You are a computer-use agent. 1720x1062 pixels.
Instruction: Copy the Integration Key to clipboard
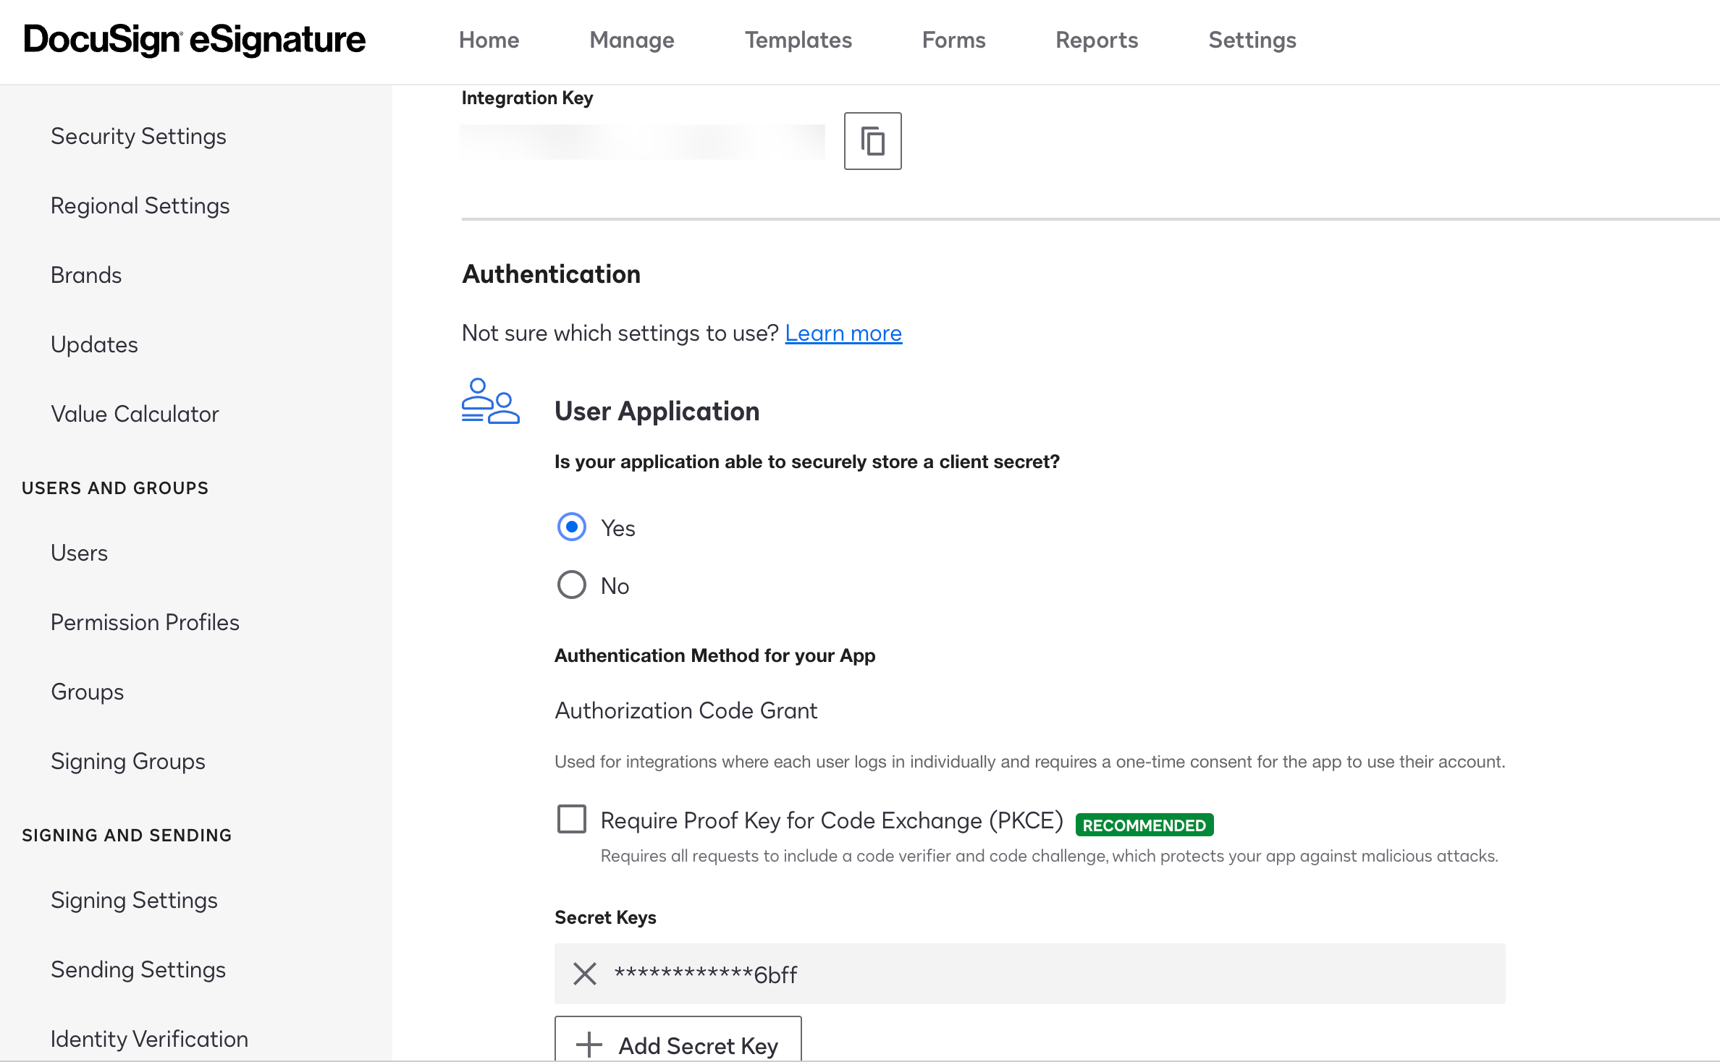pos(872,141)
